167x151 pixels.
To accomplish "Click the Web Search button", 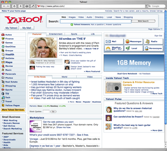I will [143, 21].
